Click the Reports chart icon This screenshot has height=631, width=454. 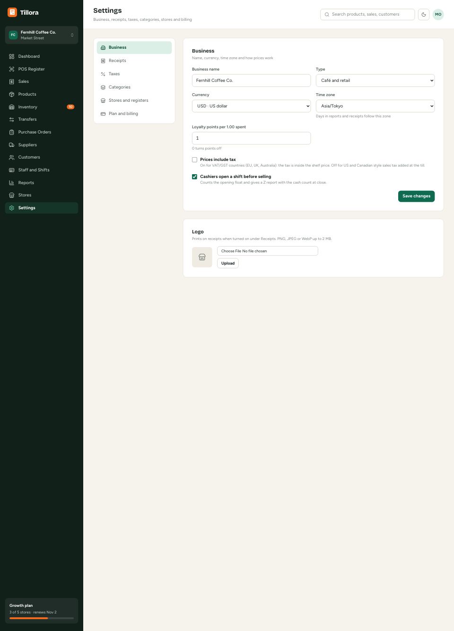(12, 183)
